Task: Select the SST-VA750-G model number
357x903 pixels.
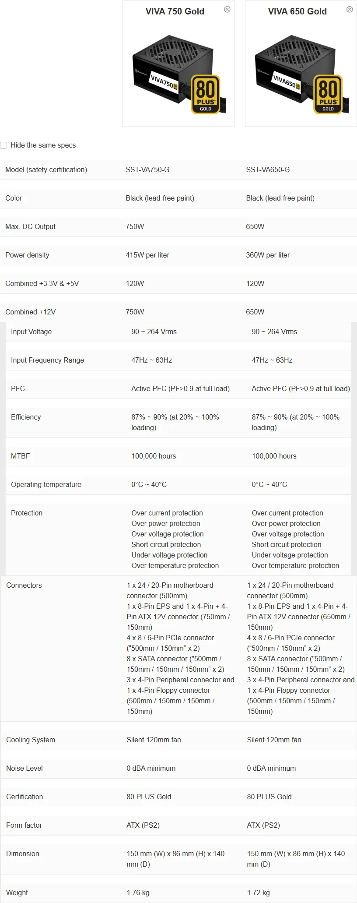Action: tap(147, 170)
